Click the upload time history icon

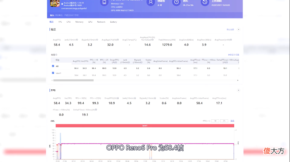(x=205, y=2)
